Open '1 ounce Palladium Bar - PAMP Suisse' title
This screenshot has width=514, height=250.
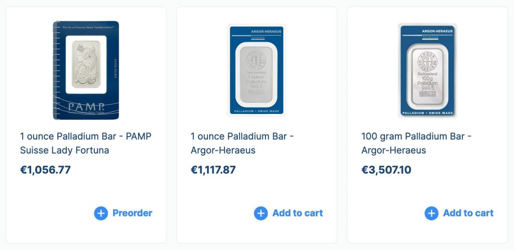click(x=86, y=143)
